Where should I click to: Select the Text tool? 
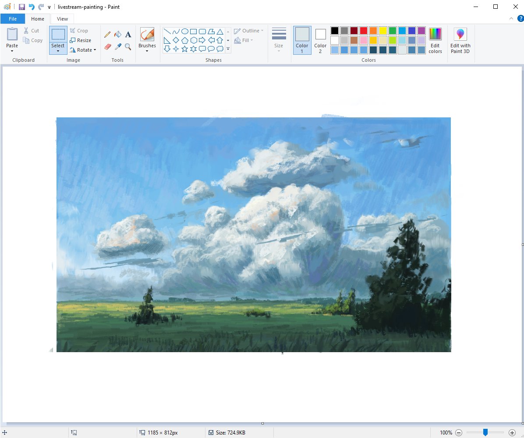[x=128, y=35]
